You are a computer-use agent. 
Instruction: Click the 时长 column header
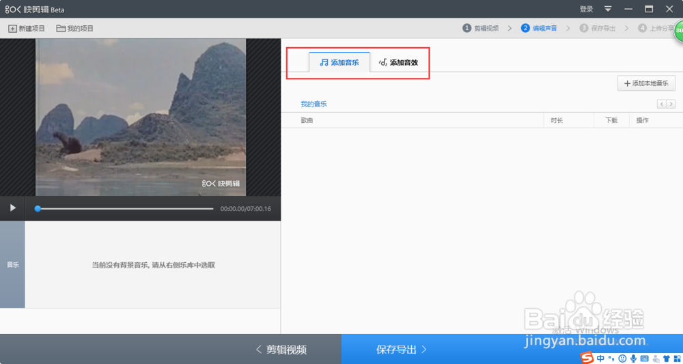557,120
